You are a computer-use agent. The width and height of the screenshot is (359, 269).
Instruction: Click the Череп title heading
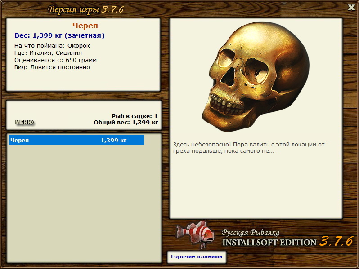[85, 26]
